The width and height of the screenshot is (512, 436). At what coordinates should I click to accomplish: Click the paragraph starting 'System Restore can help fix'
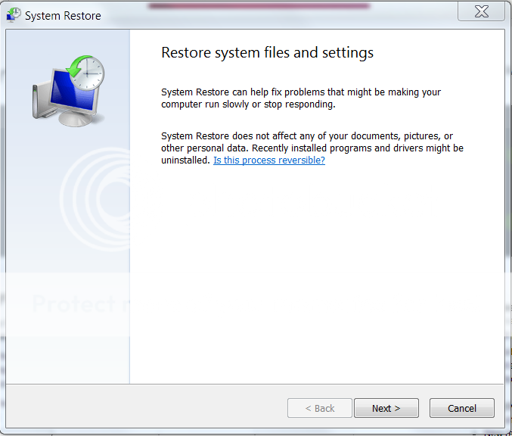[301, 98]
